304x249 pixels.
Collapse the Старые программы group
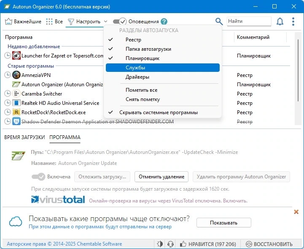click(x=31, y=66)
